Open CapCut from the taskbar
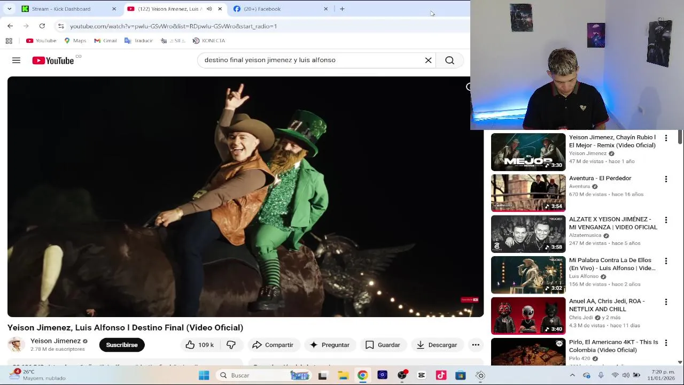The image size is (684, 385). click(x=421, y=375)
